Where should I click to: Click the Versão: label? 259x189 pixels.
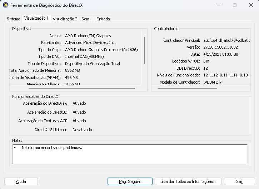[x=193, y=47]
